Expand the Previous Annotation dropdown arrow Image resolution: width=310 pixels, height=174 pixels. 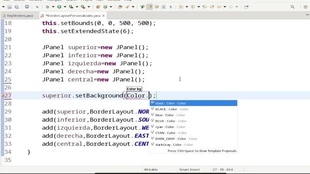point(199,7)
